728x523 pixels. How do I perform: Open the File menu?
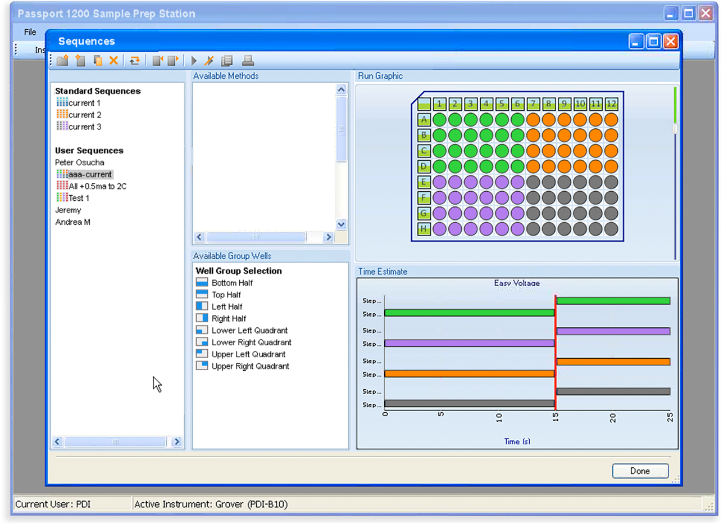(30, 32)
